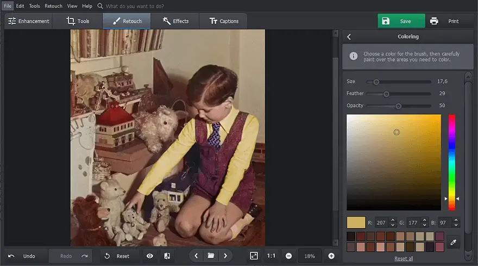Click the fit-to-screen icon

point(254,256)
